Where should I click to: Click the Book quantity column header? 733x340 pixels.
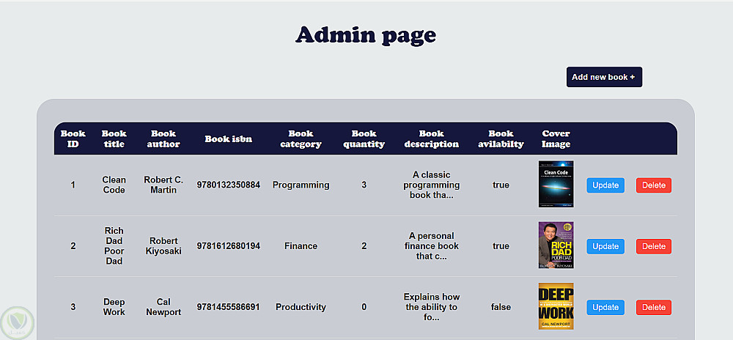tap(364, 138)
